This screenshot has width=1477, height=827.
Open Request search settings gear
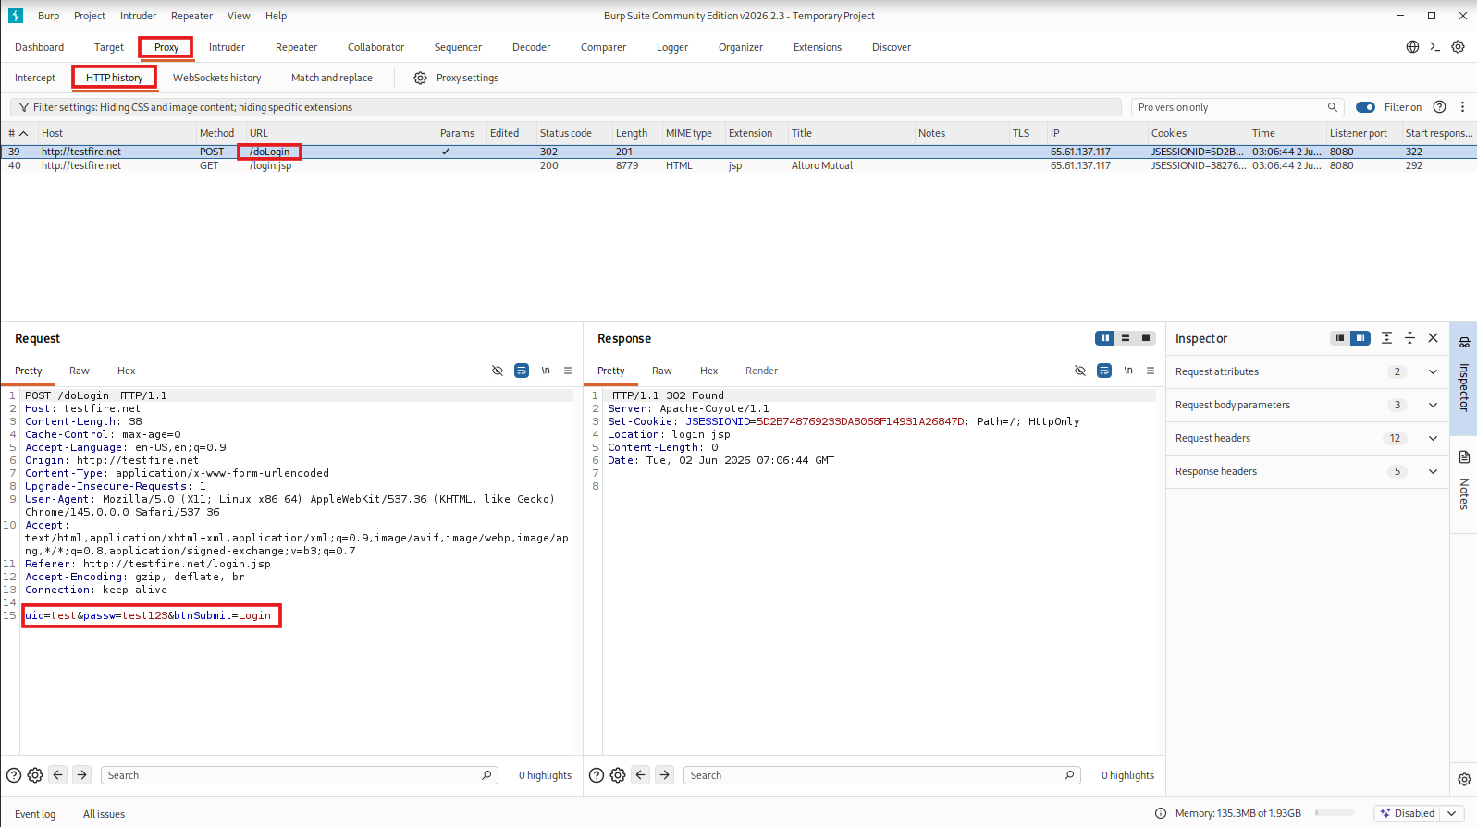pyautogui.click(x=35, y=775)
